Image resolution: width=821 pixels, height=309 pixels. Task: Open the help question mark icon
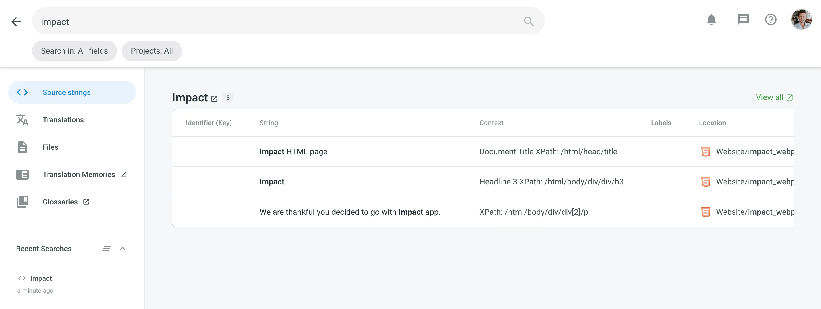[x=770, y=20]
